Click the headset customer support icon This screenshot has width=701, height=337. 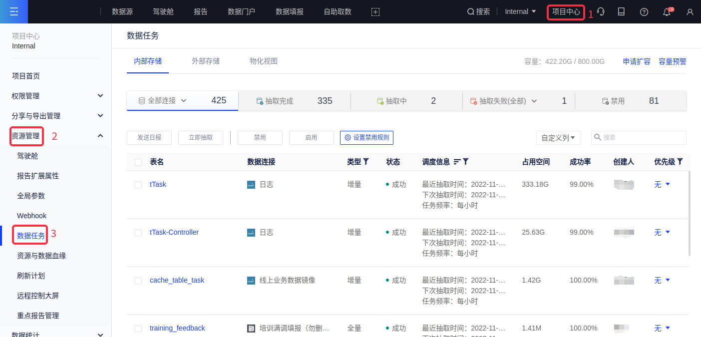(601, 12)
